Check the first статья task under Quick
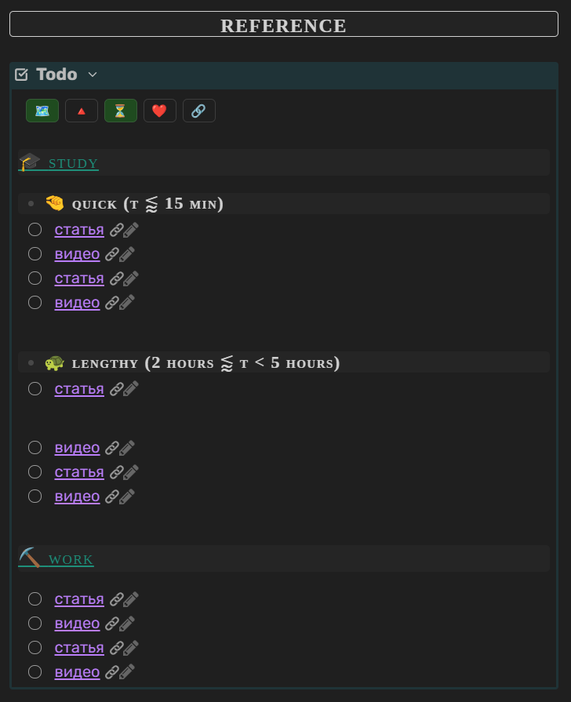Viewport: 571px width, 702px height. point(35,230)
